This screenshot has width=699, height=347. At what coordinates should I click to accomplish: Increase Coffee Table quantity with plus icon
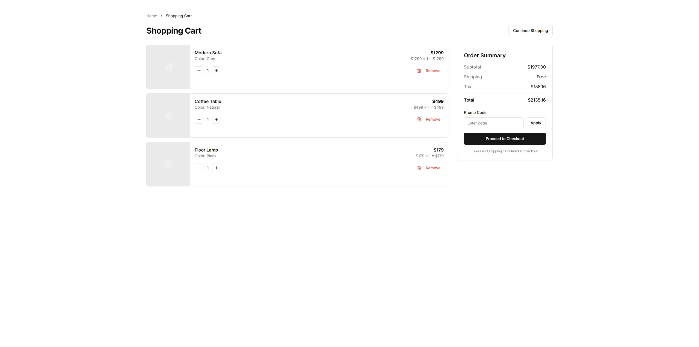pyautogui.click(x=217, y=119)
